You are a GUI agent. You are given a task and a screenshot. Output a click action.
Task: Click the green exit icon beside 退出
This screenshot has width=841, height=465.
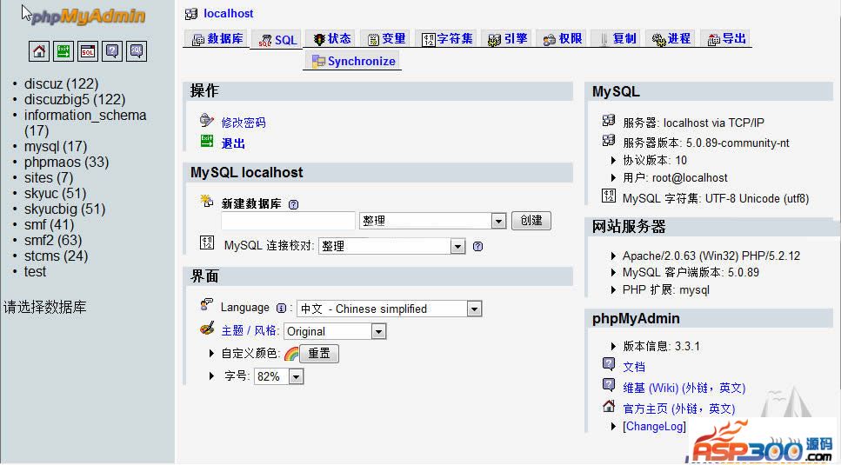207,142
